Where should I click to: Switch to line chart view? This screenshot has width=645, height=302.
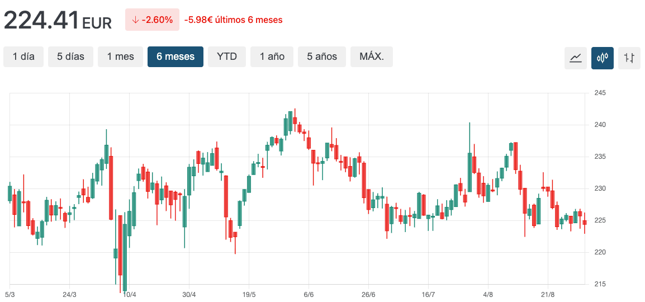pyautogui.click(x=575, y=58)
